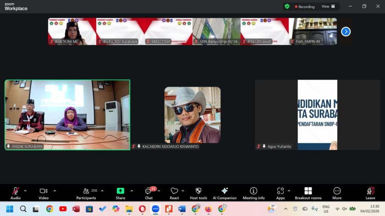Image resolution: width=385 pixels, height=216 pixels.
Task: Toggle mute from Windows tray speaker icon
Action: pos(344,209)
